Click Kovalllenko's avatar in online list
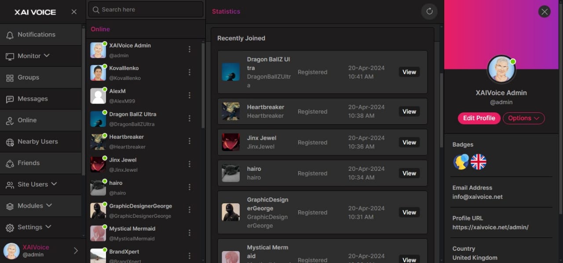This screenshot has width=563, height=263. pyautogui.click(x=98, y=73)
